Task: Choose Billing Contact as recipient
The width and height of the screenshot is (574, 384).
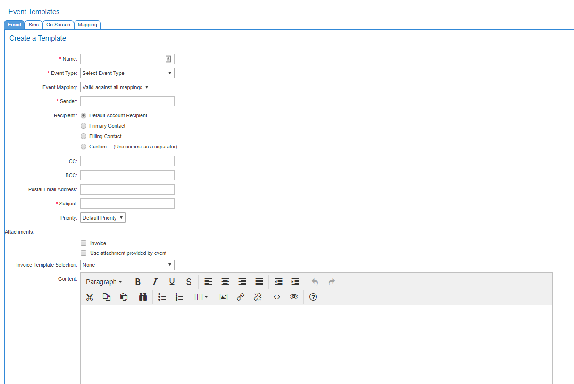Action: 83,136
